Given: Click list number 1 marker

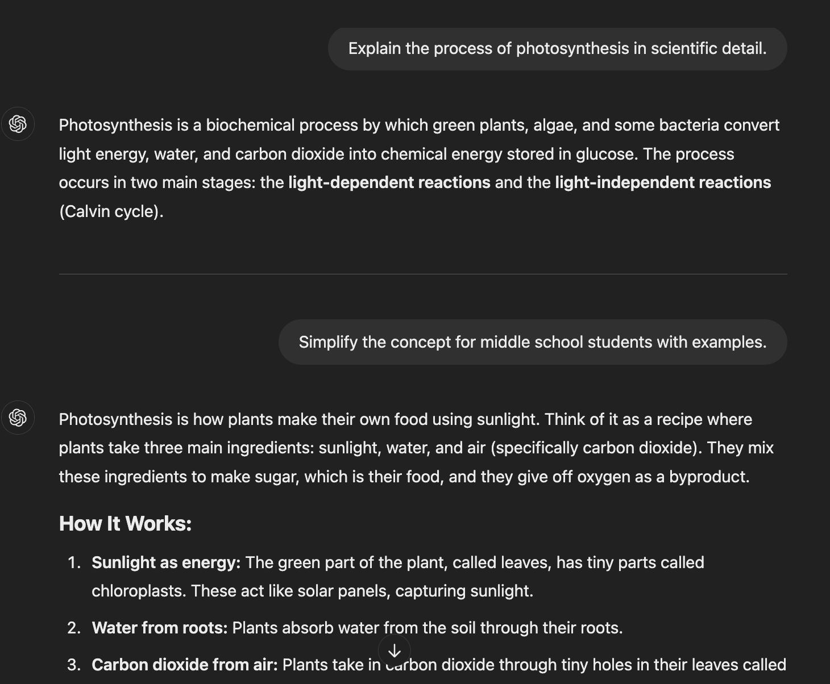Looking at the screenshot, I should coord(74,562).
